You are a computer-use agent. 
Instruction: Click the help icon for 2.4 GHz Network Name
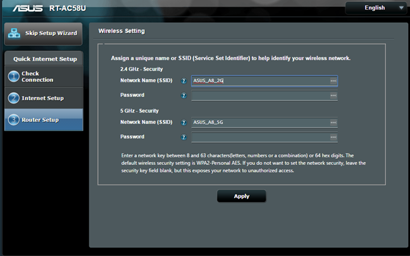184,81
